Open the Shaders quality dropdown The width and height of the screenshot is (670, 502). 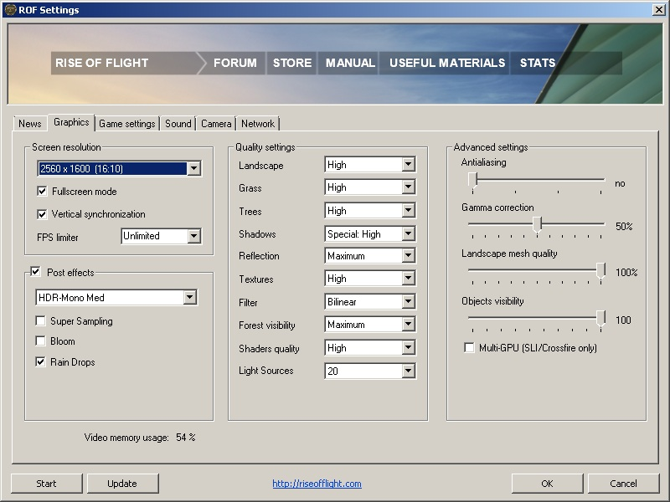tap(370, 348)
